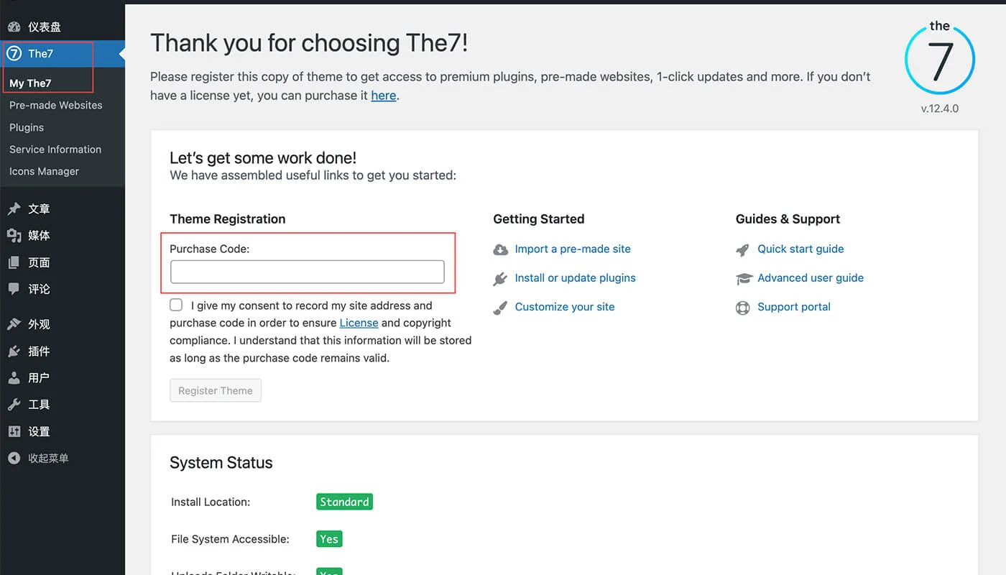This screenshot has height=575, width=1006.
Task: Open the 设置 settings menu
Action: pyautogui.click(x=39, y=431)
